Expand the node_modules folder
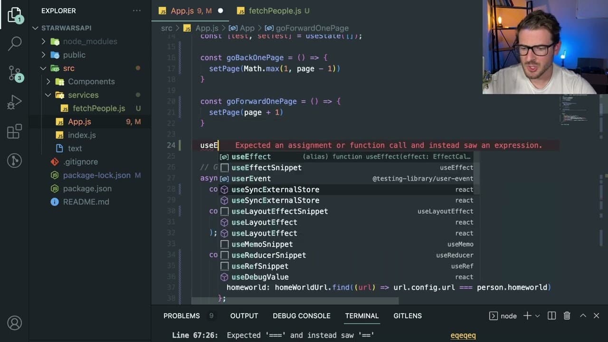The height and width of the screenshot is (342, 608). tap(44, 41)
